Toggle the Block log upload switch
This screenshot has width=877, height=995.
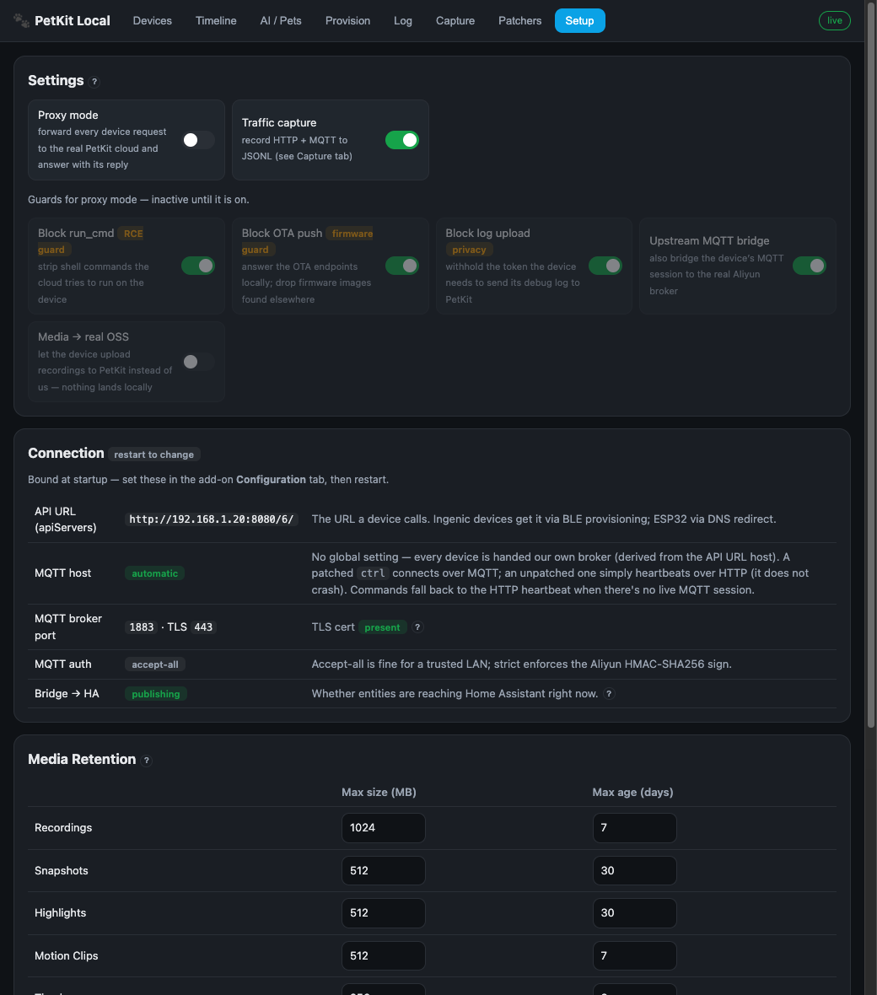[605, 266]
